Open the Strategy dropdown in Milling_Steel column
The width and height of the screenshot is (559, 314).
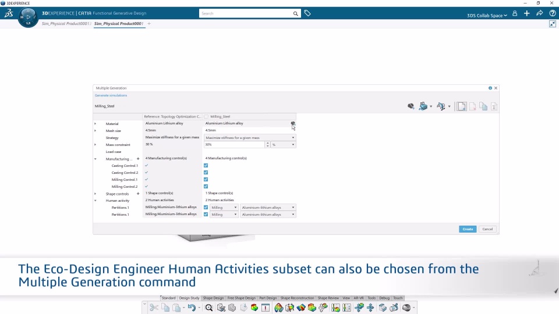coord(250,137)
